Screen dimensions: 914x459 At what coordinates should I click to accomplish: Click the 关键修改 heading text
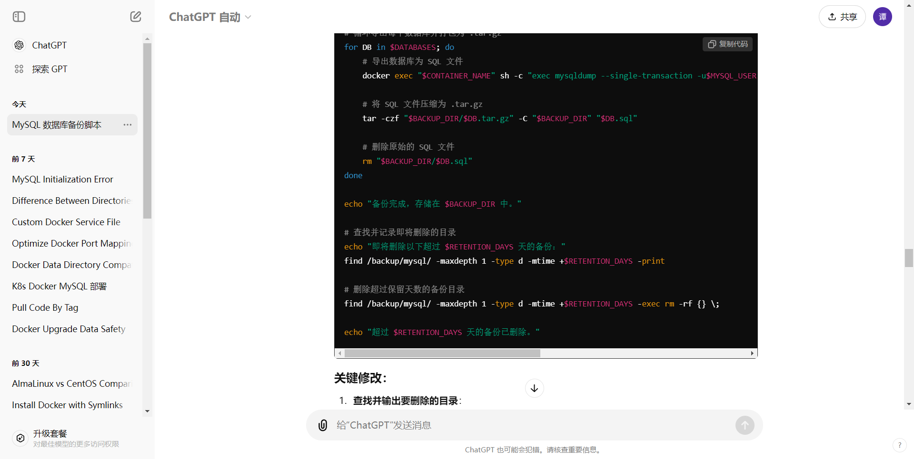click(360, 378)
